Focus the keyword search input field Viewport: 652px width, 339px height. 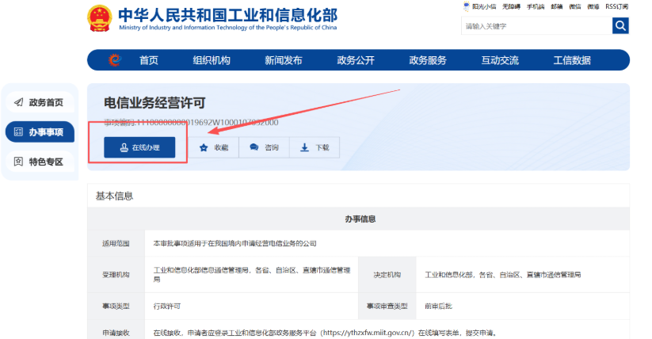point(537,26)
